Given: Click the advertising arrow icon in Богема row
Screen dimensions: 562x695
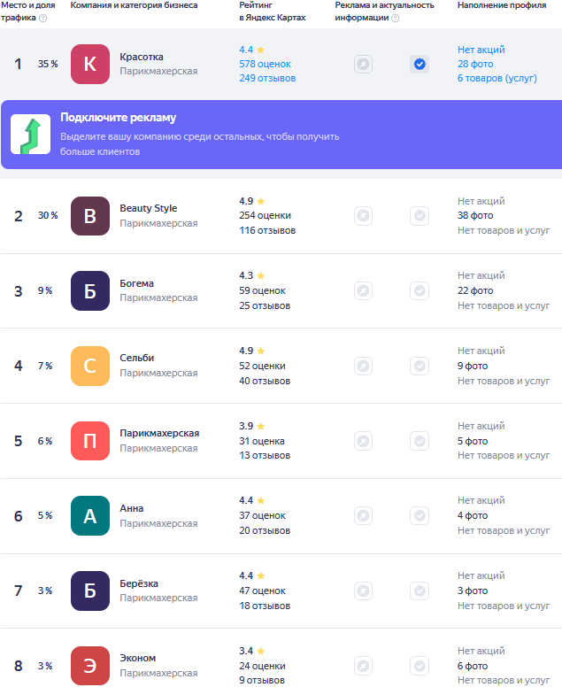Looking at the screenshot, I should pos(363,290).
